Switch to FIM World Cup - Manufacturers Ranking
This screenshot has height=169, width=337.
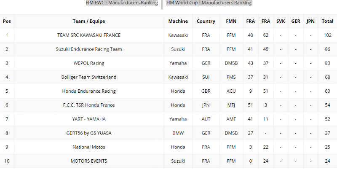tap(209, 3)
